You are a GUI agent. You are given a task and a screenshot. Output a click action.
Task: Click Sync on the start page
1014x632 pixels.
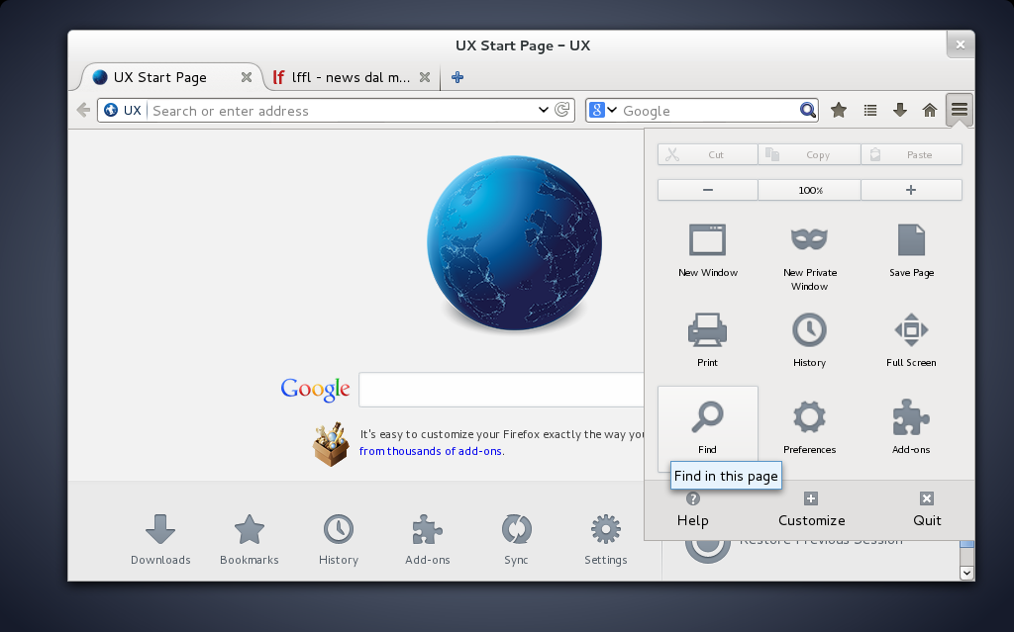point(516,540)
